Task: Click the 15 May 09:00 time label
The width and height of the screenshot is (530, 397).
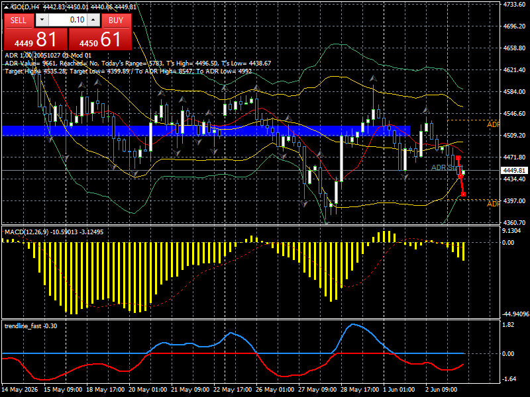Action: 63,389
